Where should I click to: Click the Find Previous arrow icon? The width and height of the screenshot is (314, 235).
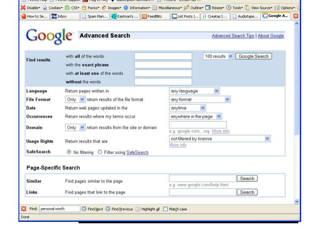point(108,209)
